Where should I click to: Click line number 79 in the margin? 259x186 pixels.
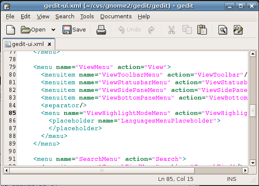point(12,67)
